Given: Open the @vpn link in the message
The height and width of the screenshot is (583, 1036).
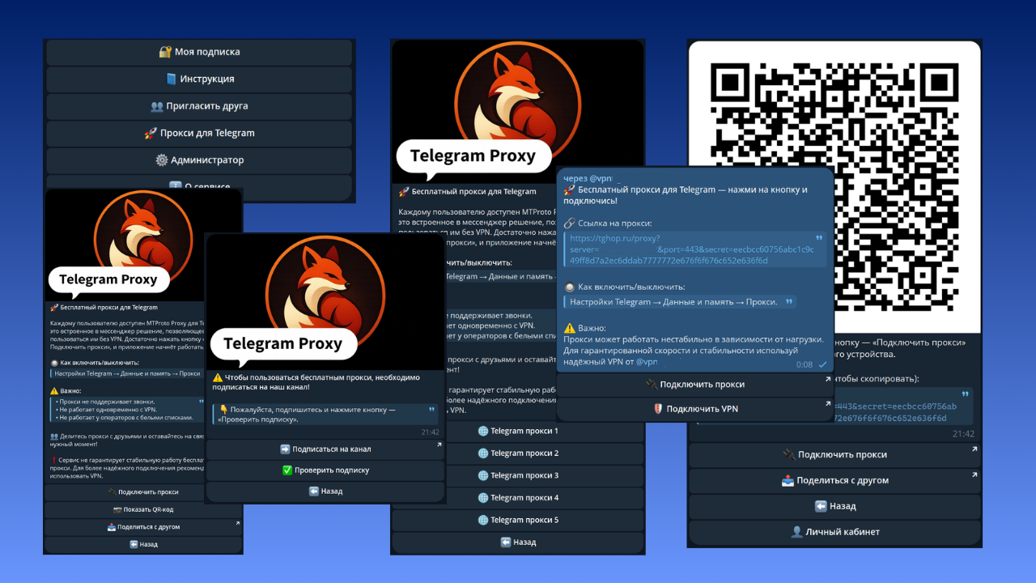Looking at the screenshot, I should tap(647, 362).
